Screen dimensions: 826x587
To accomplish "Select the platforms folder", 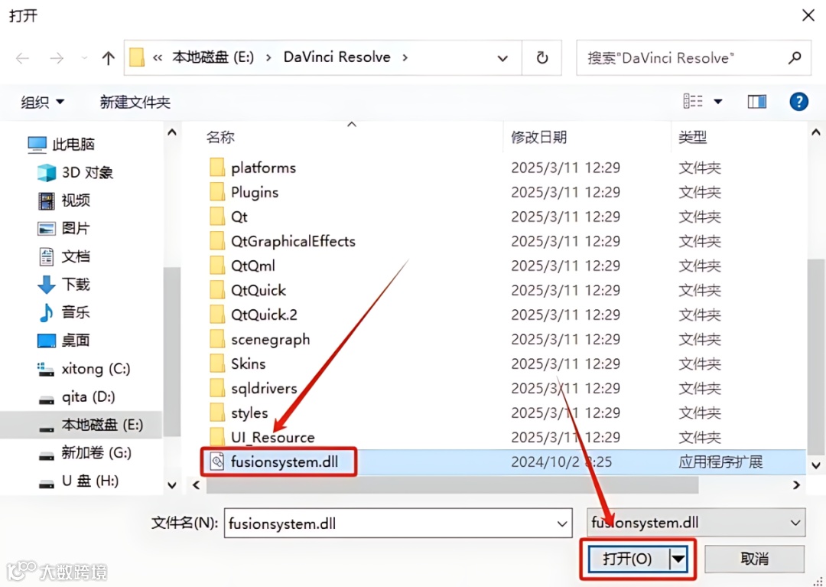I will [263, 168].
